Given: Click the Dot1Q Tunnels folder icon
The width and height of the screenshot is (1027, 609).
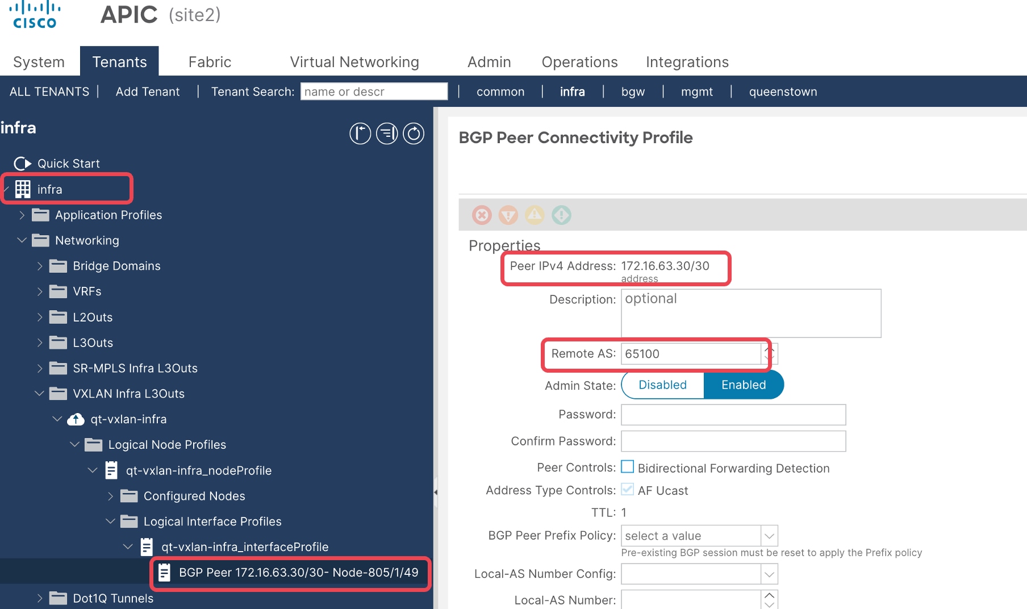Looking at the screenshot, I should [x=58, y=598].
